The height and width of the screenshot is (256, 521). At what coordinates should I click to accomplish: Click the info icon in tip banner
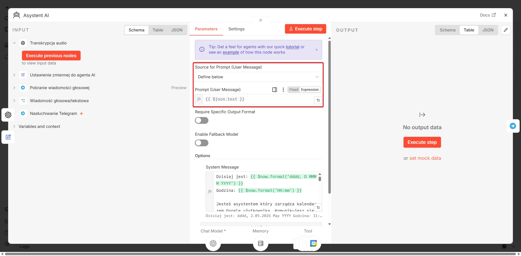[202, 49]
